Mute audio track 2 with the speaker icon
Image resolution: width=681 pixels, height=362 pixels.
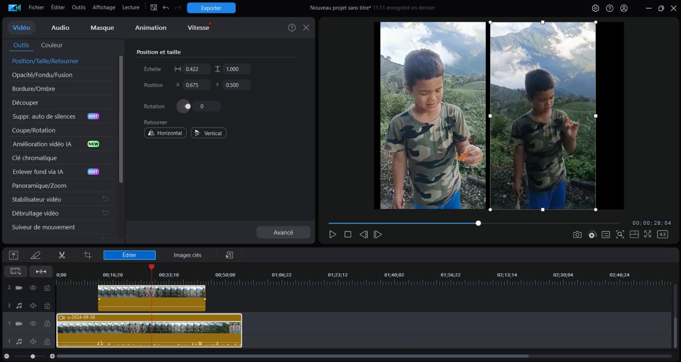coord(32,306)
